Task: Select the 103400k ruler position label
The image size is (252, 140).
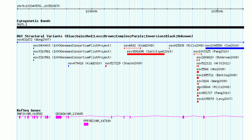Action: pos(91,11)
